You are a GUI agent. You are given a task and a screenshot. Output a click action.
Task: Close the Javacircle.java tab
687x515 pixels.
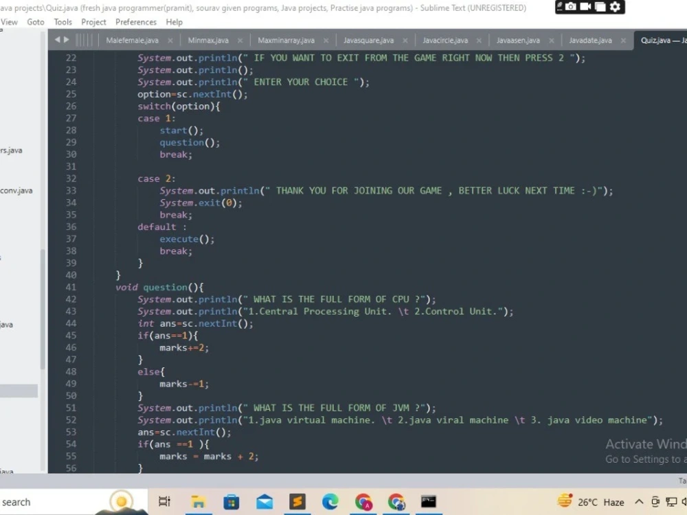[479, 41]
